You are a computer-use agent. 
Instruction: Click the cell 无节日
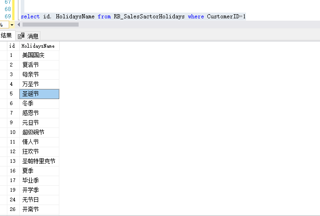(x=40, y=199)
